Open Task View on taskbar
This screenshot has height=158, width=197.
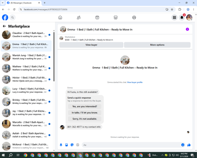(18, 155)
